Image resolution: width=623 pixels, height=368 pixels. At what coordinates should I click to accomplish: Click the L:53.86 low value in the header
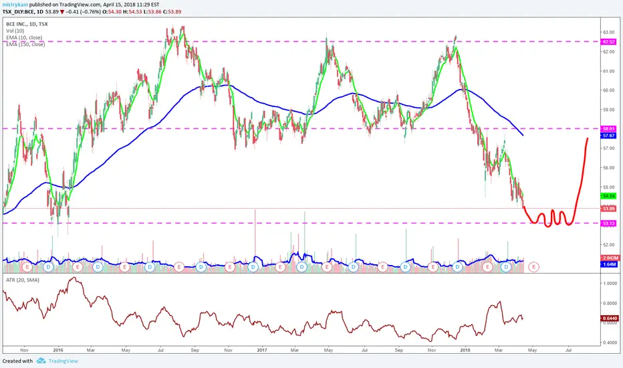[x=152, y=11]
